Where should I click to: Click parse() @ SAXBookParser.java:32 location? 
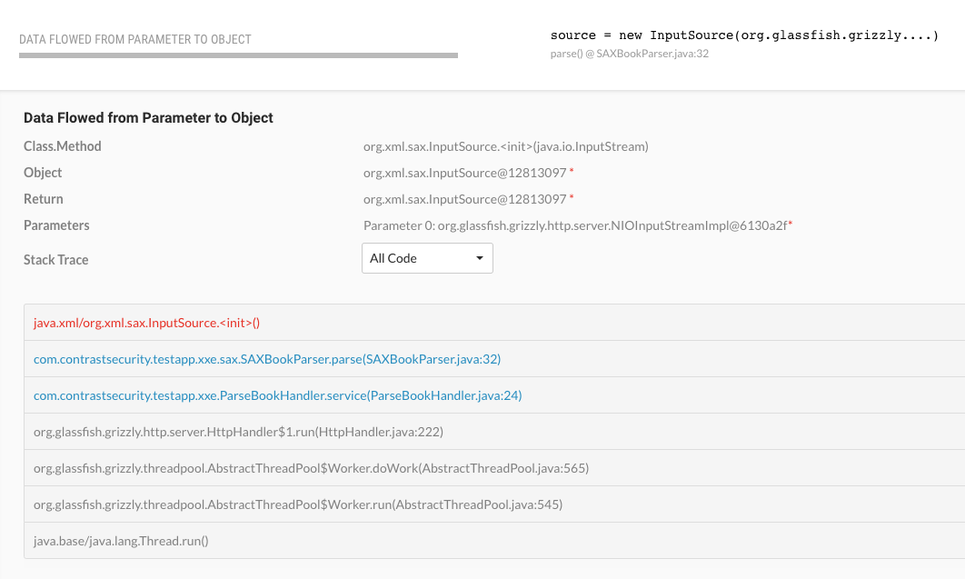click(630, 54)
